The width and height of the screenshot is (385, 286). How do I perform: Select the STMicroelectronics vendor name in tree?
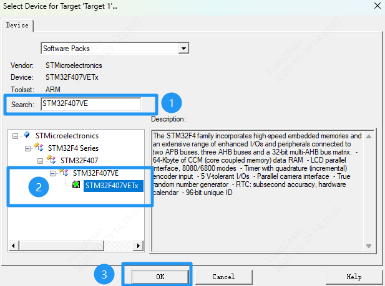[x=67, y=135]
